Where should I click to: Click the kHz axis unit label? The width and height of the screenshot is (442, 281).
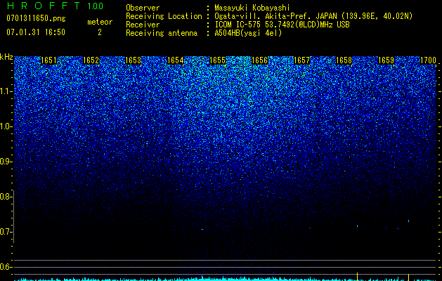pyautogui.click(x=6, y=57)
